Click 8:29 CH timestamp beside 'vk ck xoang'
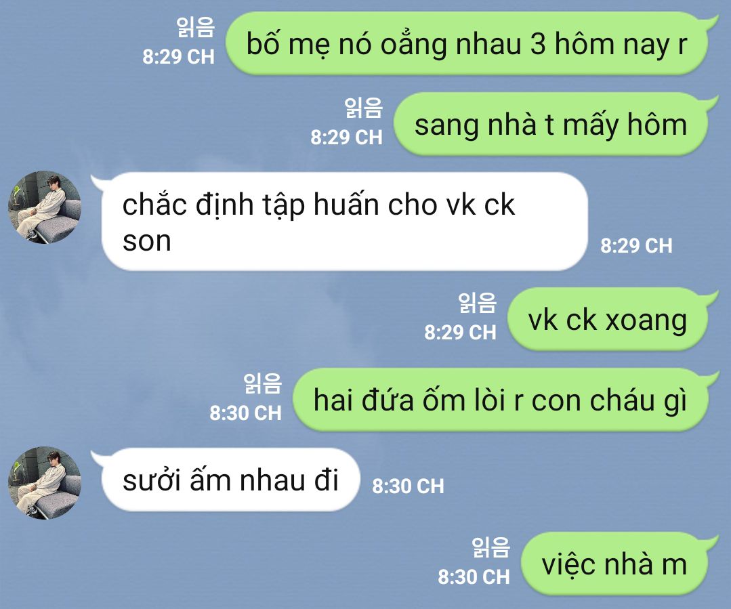This screenshot has height=609, width=731. tap(460, 333)
